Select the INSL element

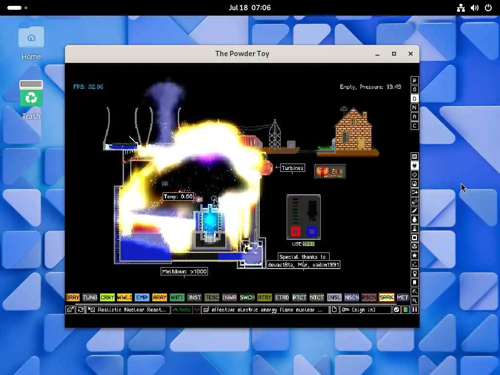click(x=334, y=297)
